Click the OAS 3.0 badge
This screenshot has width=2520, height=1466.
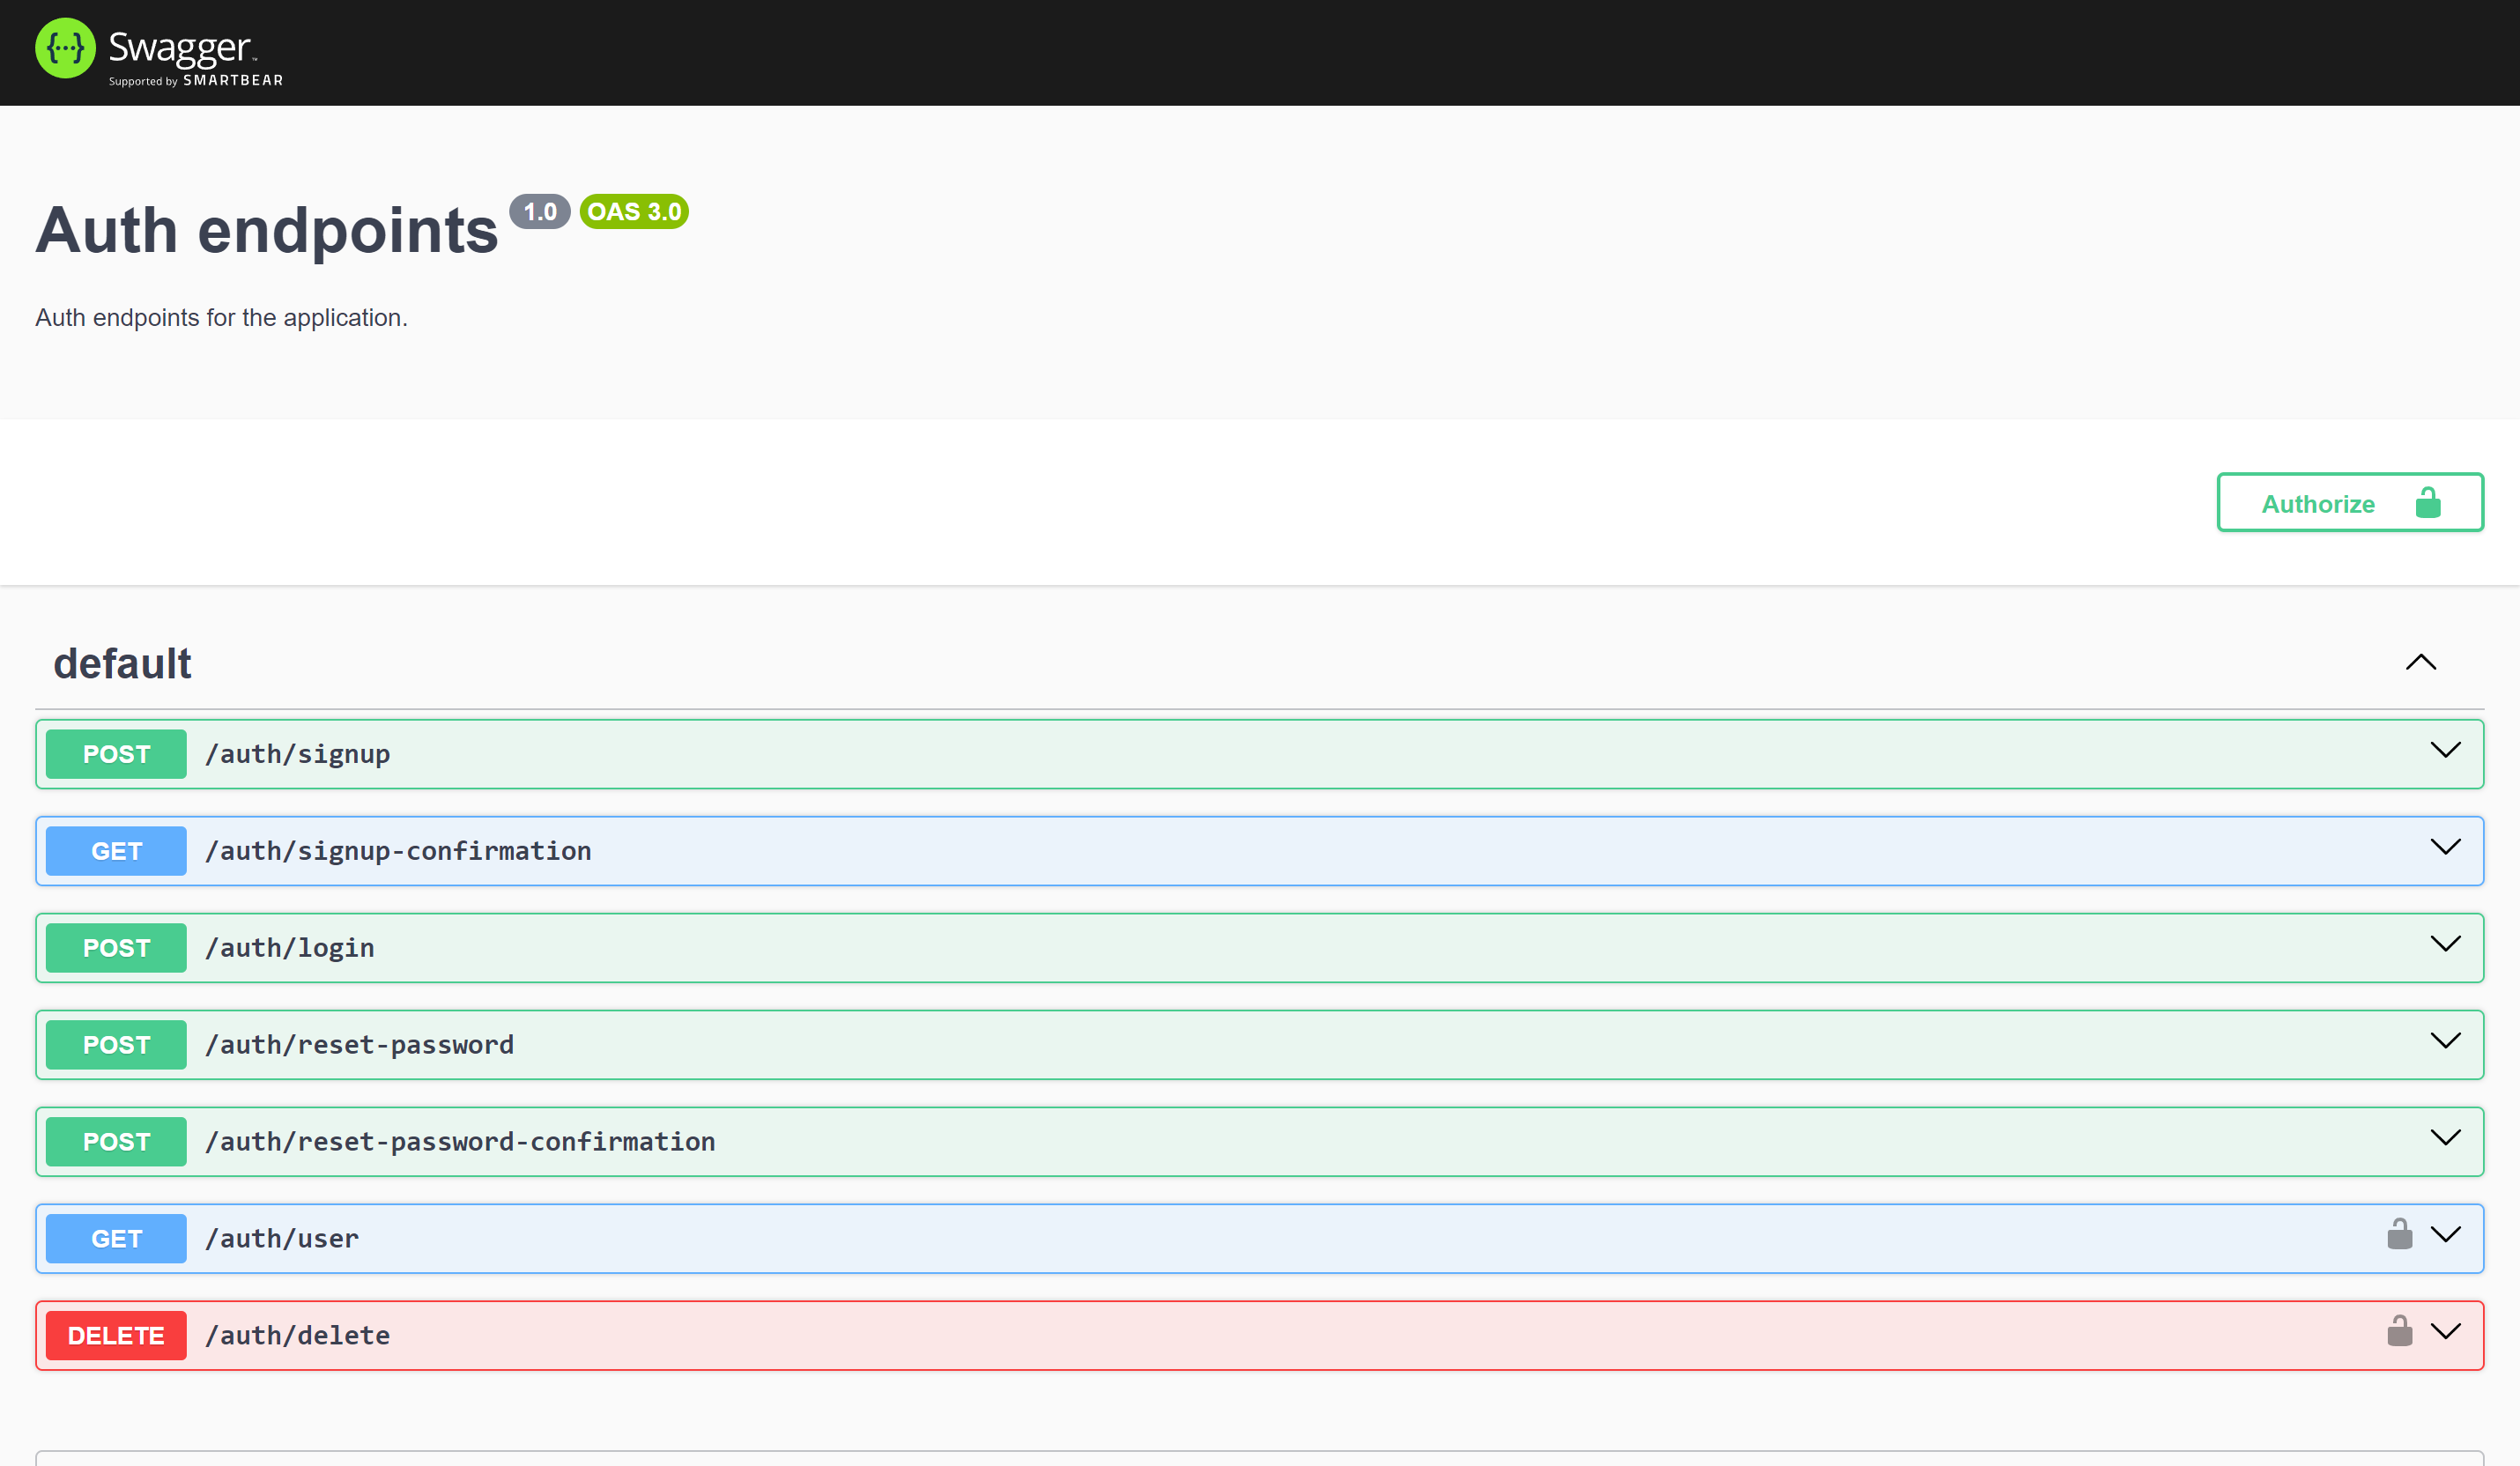pos(634,212)
